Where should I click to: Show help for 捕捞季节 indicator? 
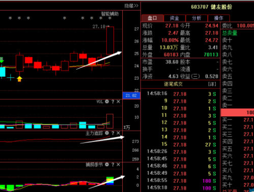click(x=113, y=165)
